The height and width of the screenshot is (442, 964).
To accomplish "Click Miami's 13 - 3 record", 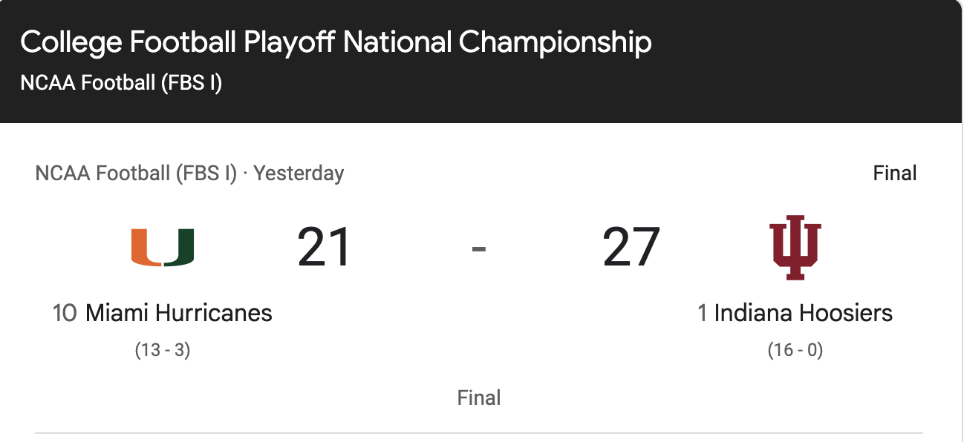I will click(163, 350).
